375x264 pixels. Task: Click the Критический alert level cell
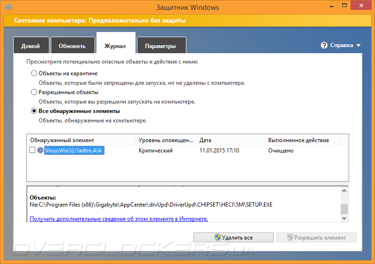(x=156, y=151)
